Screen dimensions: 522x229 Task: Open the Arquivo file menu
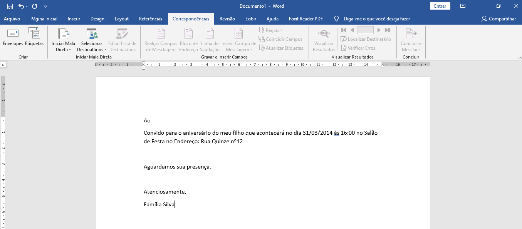[x=12, y=19]
